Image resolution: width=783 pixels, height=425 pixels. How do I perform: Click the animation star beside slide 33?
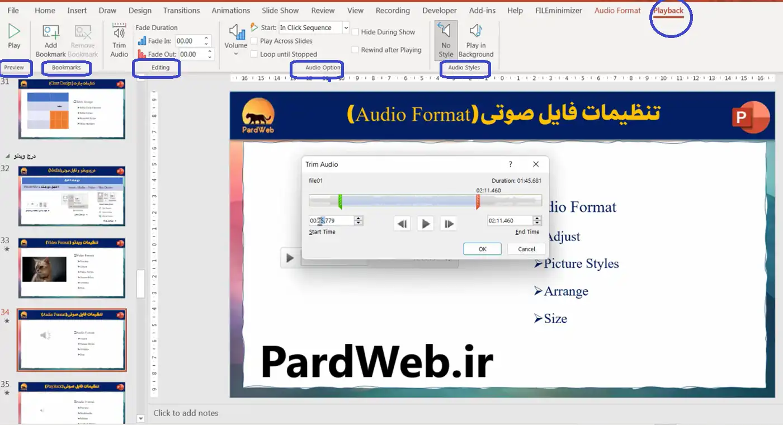coord(7,249)
